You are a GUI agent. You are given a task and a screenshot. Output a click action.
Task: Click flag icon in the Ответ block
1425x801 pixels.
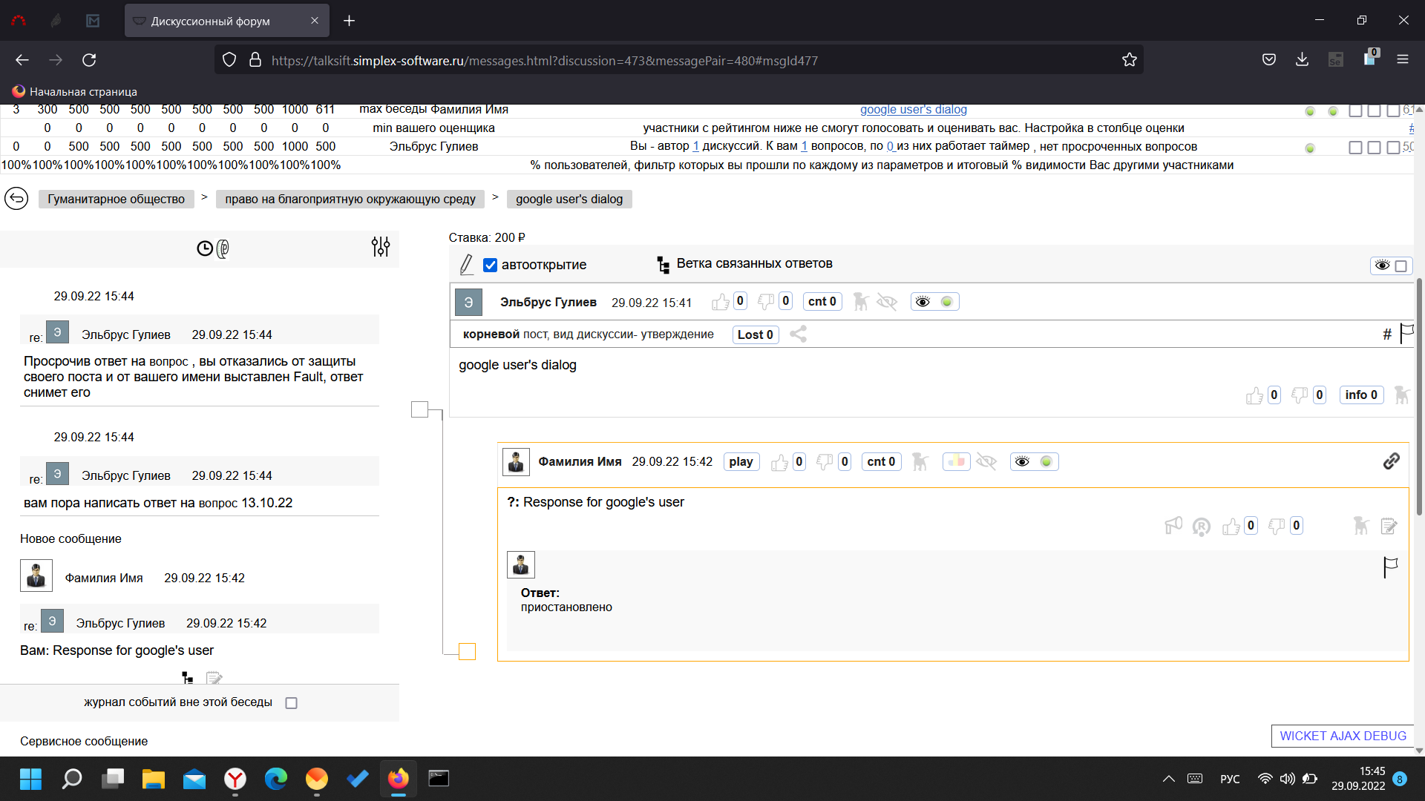coord(1390,567)
